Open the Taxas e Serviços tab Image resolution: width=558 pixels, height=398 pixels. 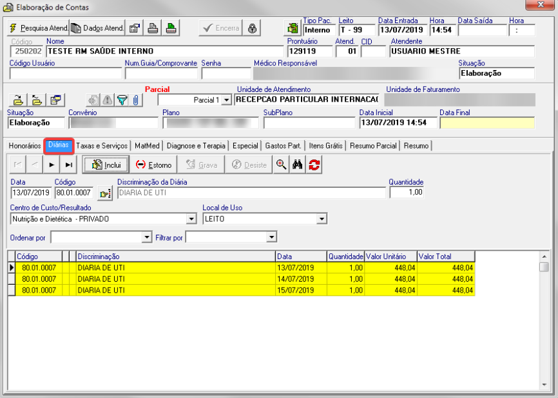coord(101,146)
